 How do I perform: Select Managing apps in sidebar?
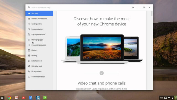tap(39, 40)
